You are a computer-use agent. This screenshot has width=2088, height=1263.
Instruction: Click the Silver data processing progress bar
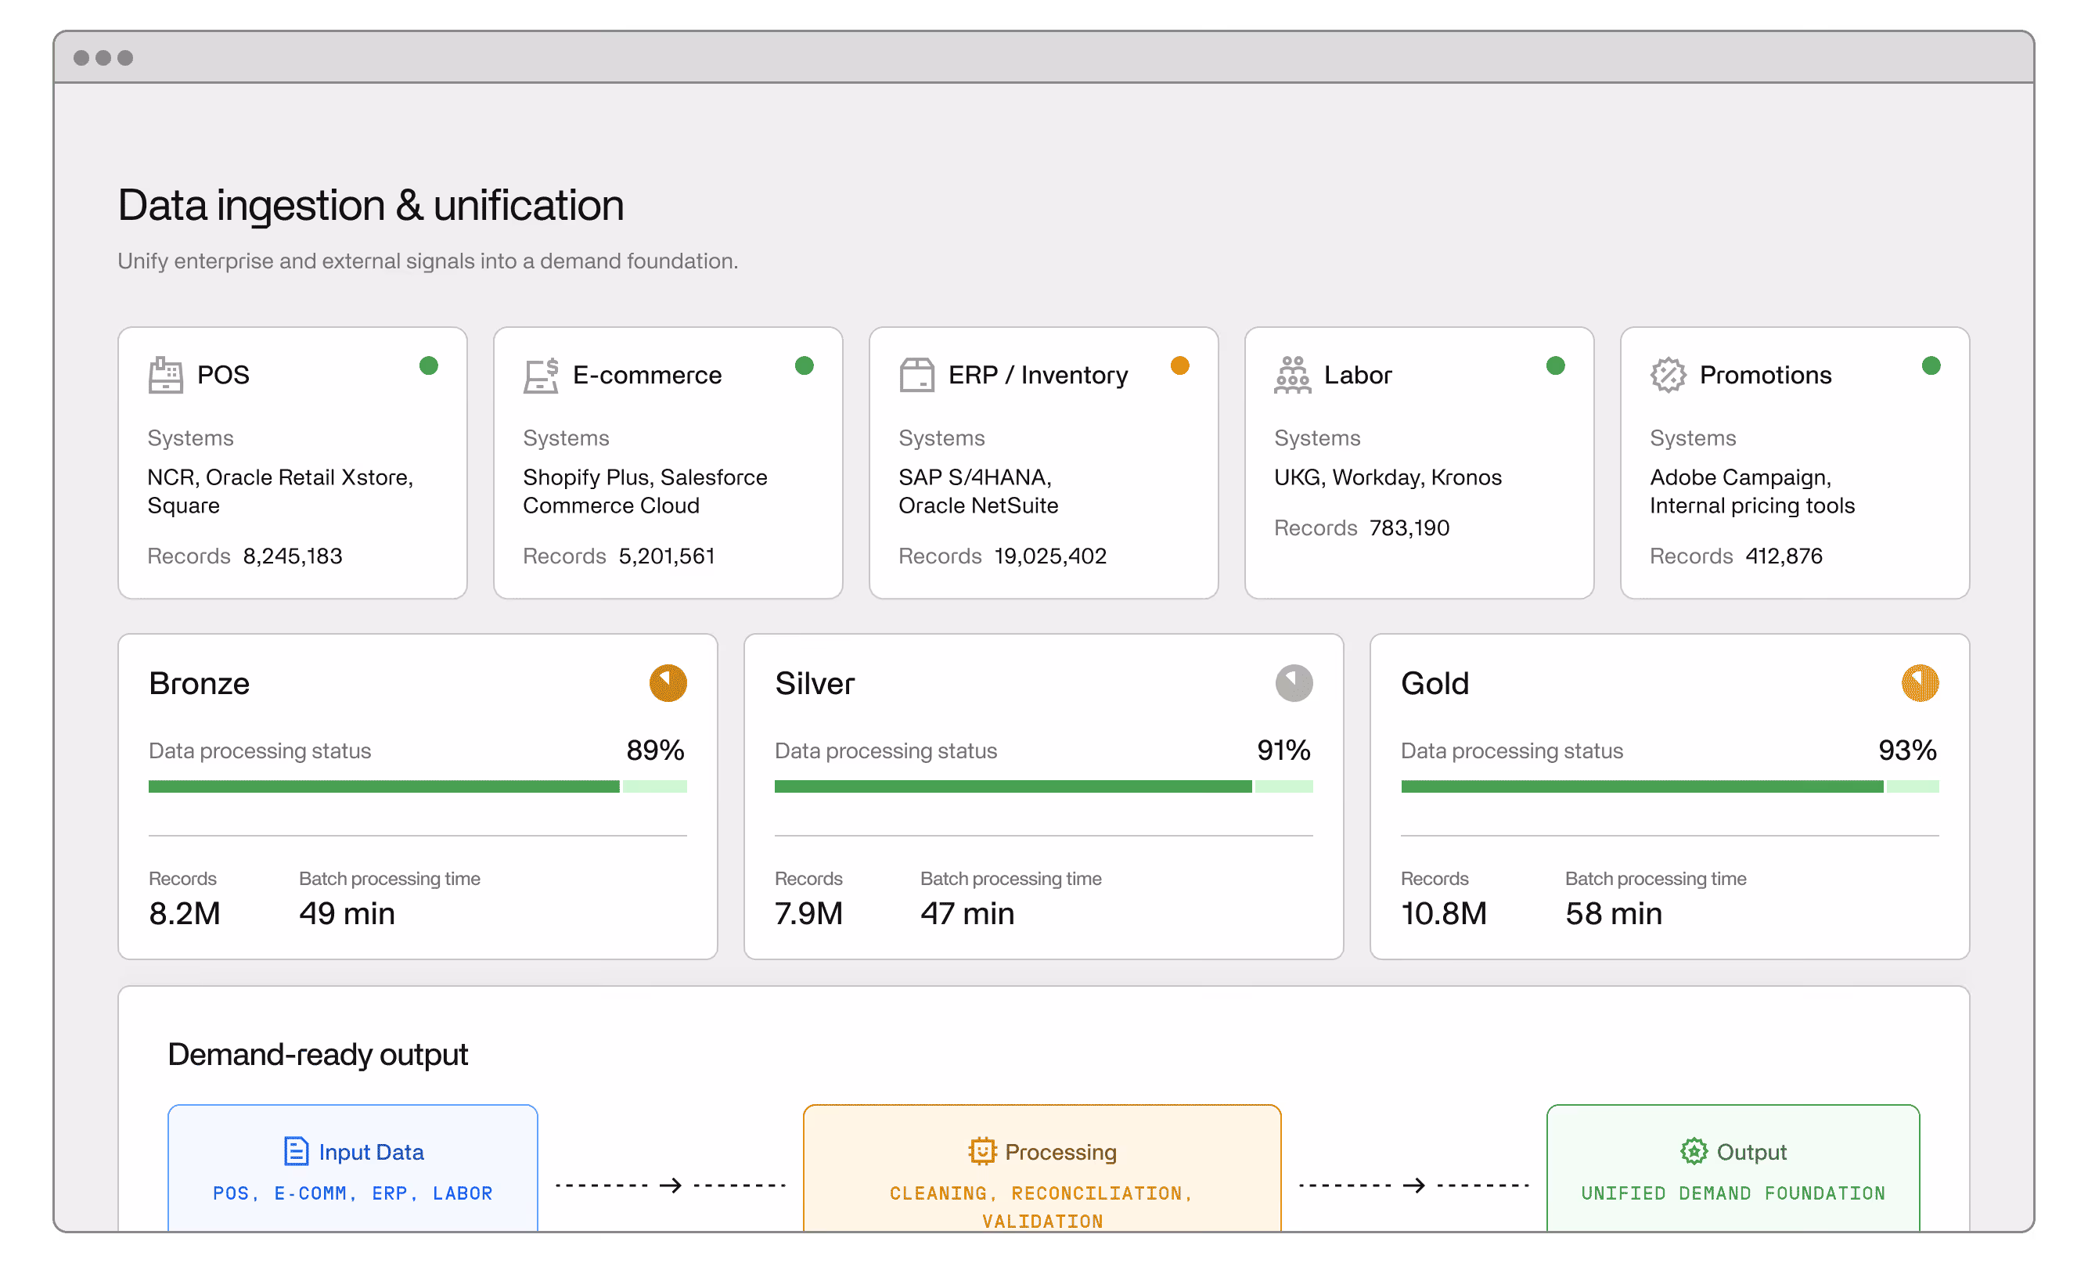(1043, 787)
